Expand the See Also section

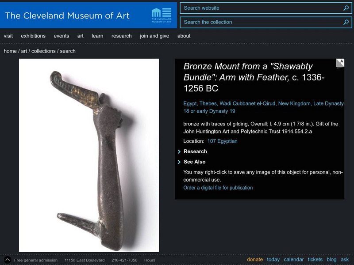(194, 162)
